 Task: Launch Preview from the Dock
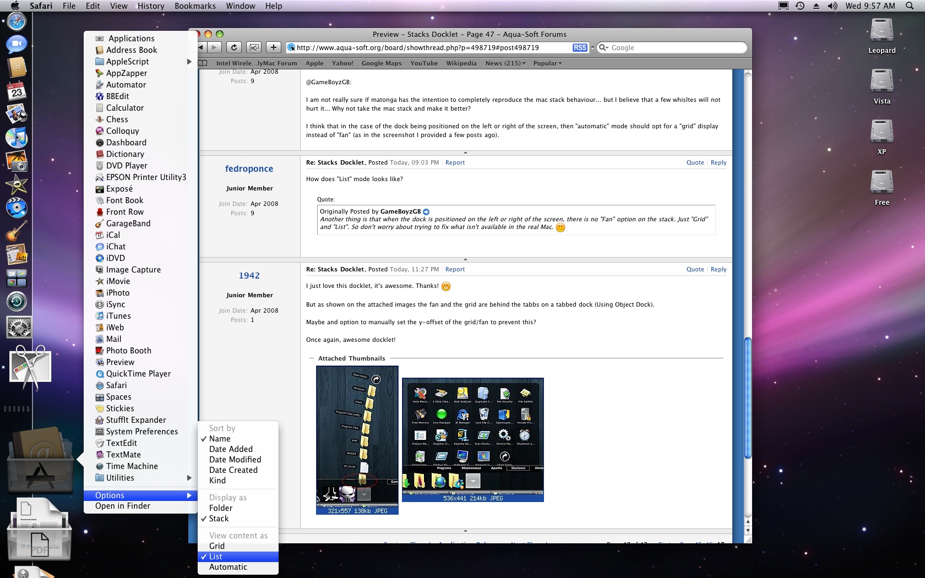coord(17,114)
